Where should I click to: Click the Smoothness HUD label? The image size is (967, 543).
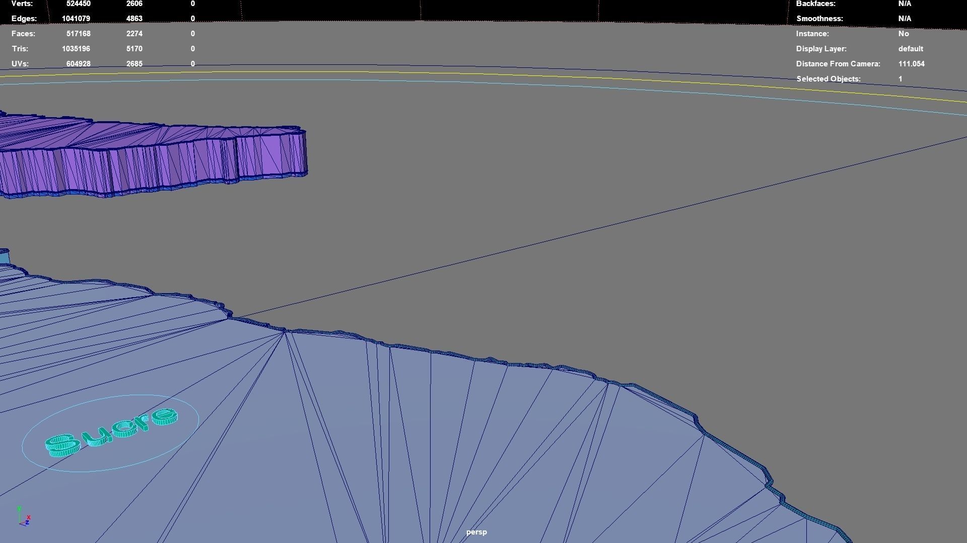coord(819,19)
